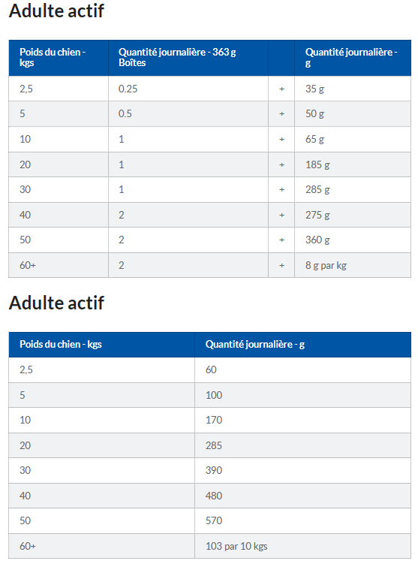Select the '275 g' quantity cell
The width and height of the screenshot is (418, 567).
pyautogui.click(x=353, y=215)
